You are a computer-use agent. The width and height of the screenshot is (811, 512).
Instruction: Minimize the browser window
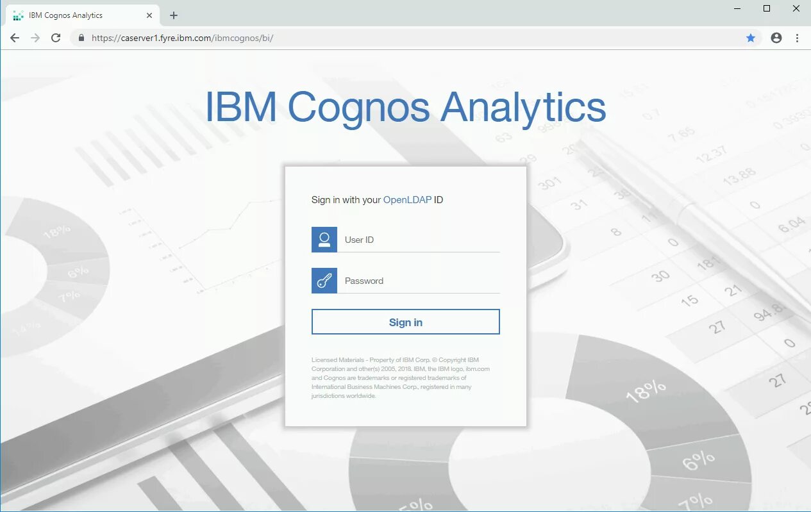click(x=737, y=8)
